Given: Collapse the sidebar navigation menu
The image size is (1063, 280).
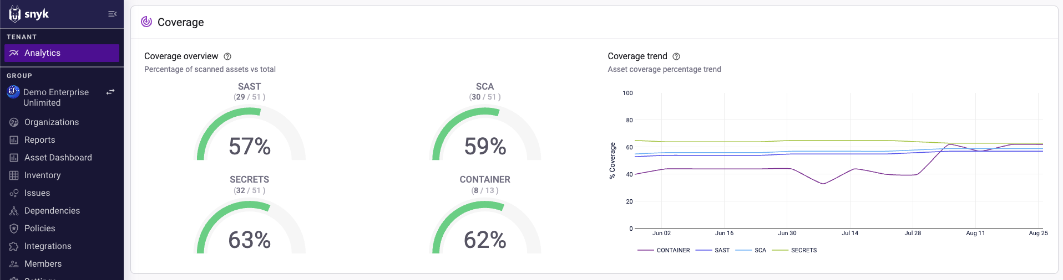Looking at the screenshot, I should coord(112,14).
